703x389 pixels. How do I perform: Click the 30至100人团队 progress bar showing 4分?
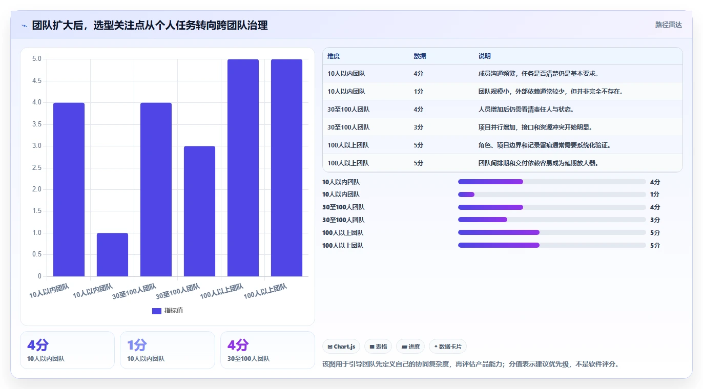point(552,207)
